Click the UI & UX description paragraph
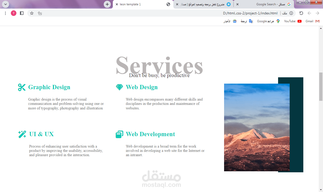 pos(66,151)
